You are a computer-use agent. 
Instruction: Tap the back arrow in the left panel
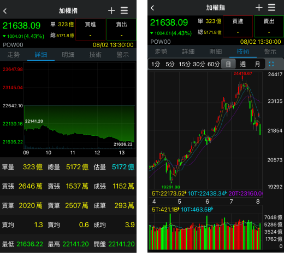pyautogui.click(x=5, y=11)
